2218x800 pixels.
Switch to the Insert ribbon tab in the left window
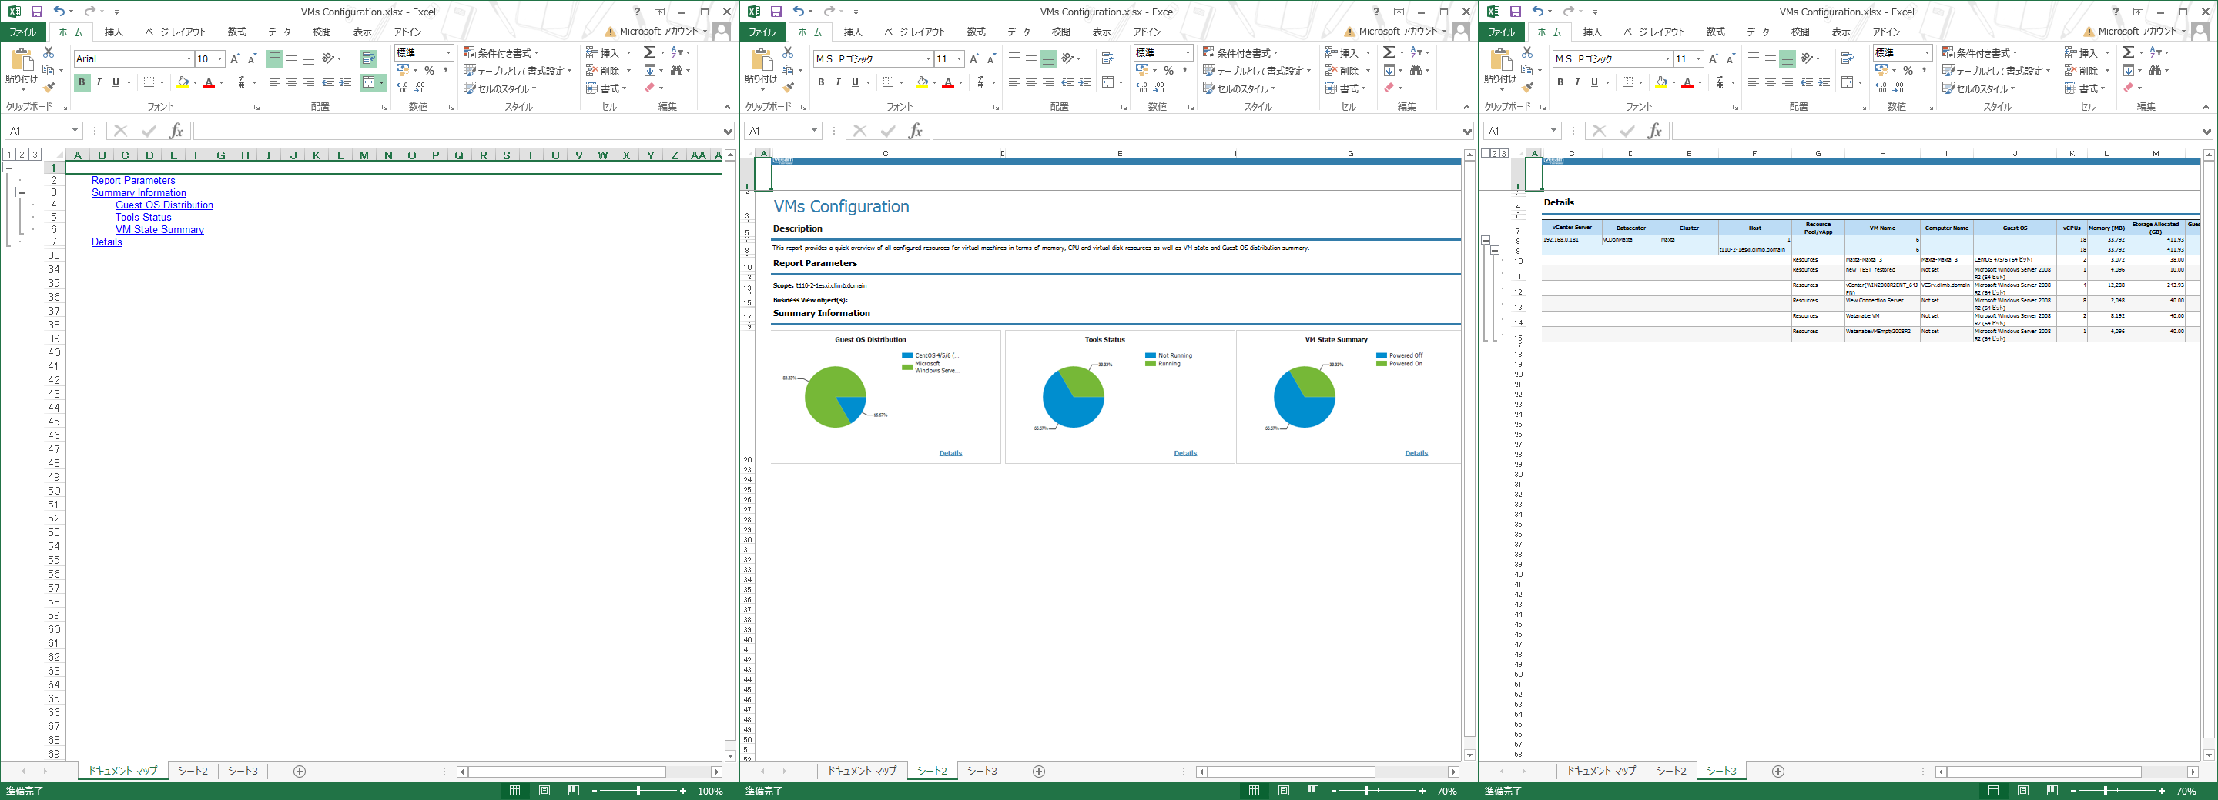[114, 32]
